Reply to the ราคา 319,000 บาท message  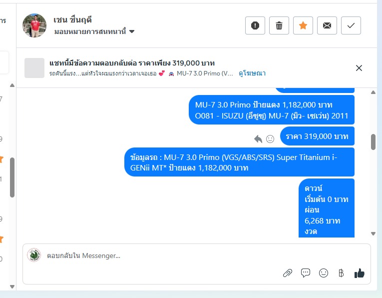coord(258,139)
